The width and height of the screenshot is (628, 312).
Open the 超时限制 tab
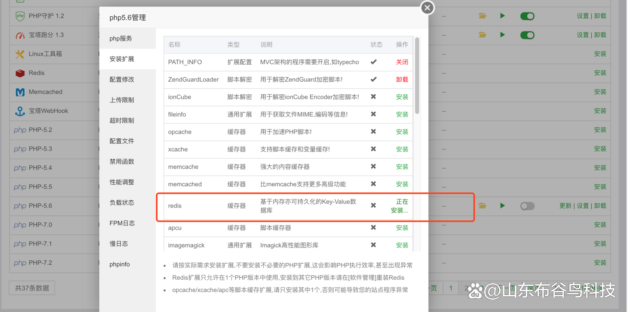point(128,121)
